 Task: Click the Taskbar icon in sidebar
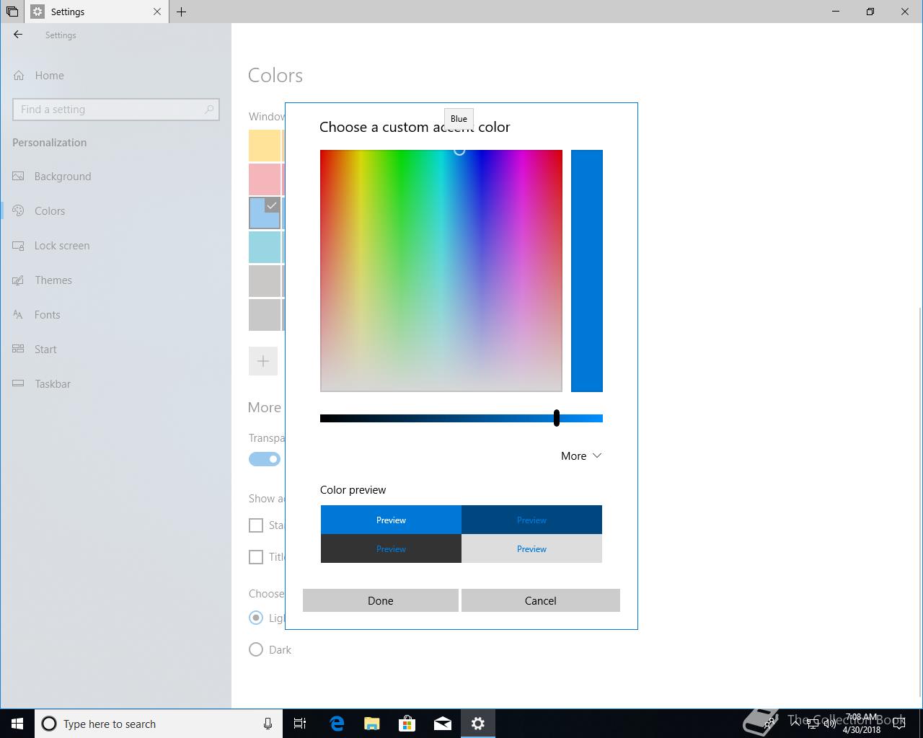pyautogui.click(x=19, y=384)
